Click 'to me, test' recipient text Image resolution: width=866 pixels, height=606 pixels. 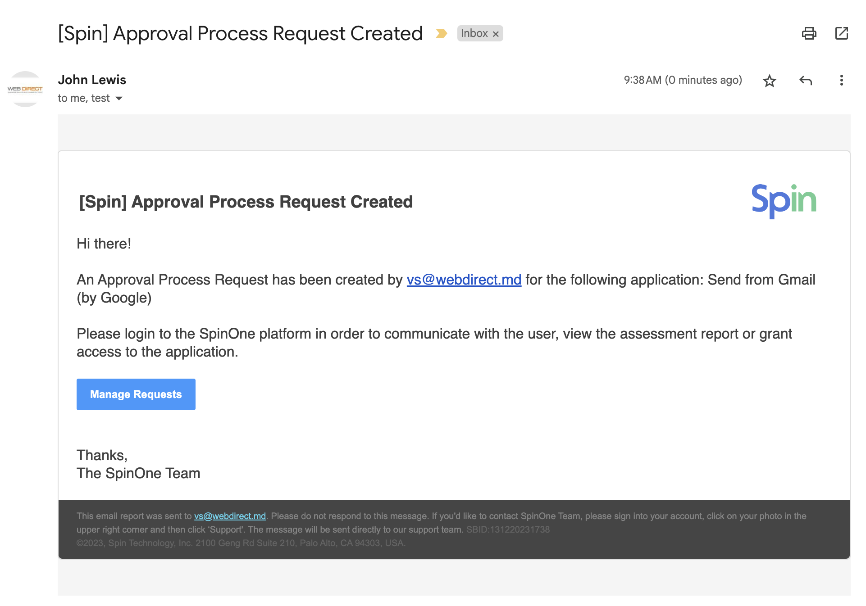[x=84, y=98]
